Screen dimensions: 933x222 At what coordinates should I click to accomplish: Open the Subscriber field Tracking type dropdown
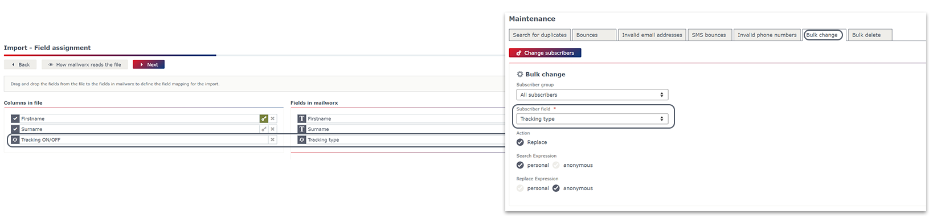tap(592, 119)
